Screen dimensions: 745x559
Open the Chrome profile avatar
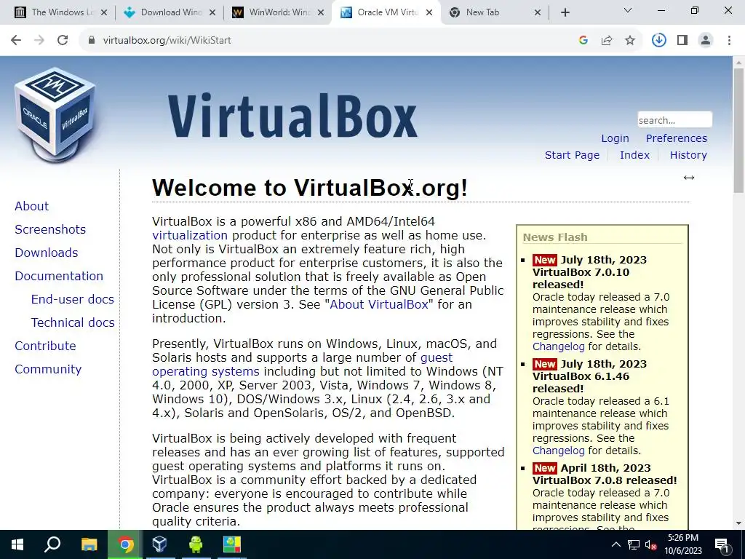706,41
